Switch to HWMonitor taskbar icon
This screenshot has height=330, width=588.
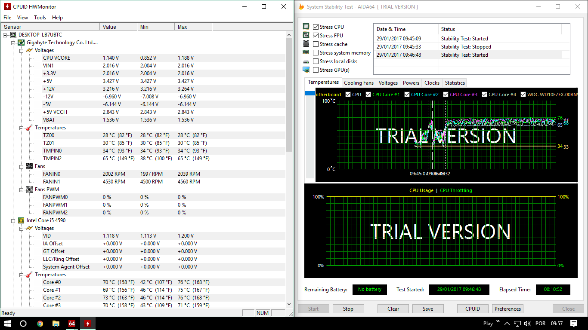88,323
